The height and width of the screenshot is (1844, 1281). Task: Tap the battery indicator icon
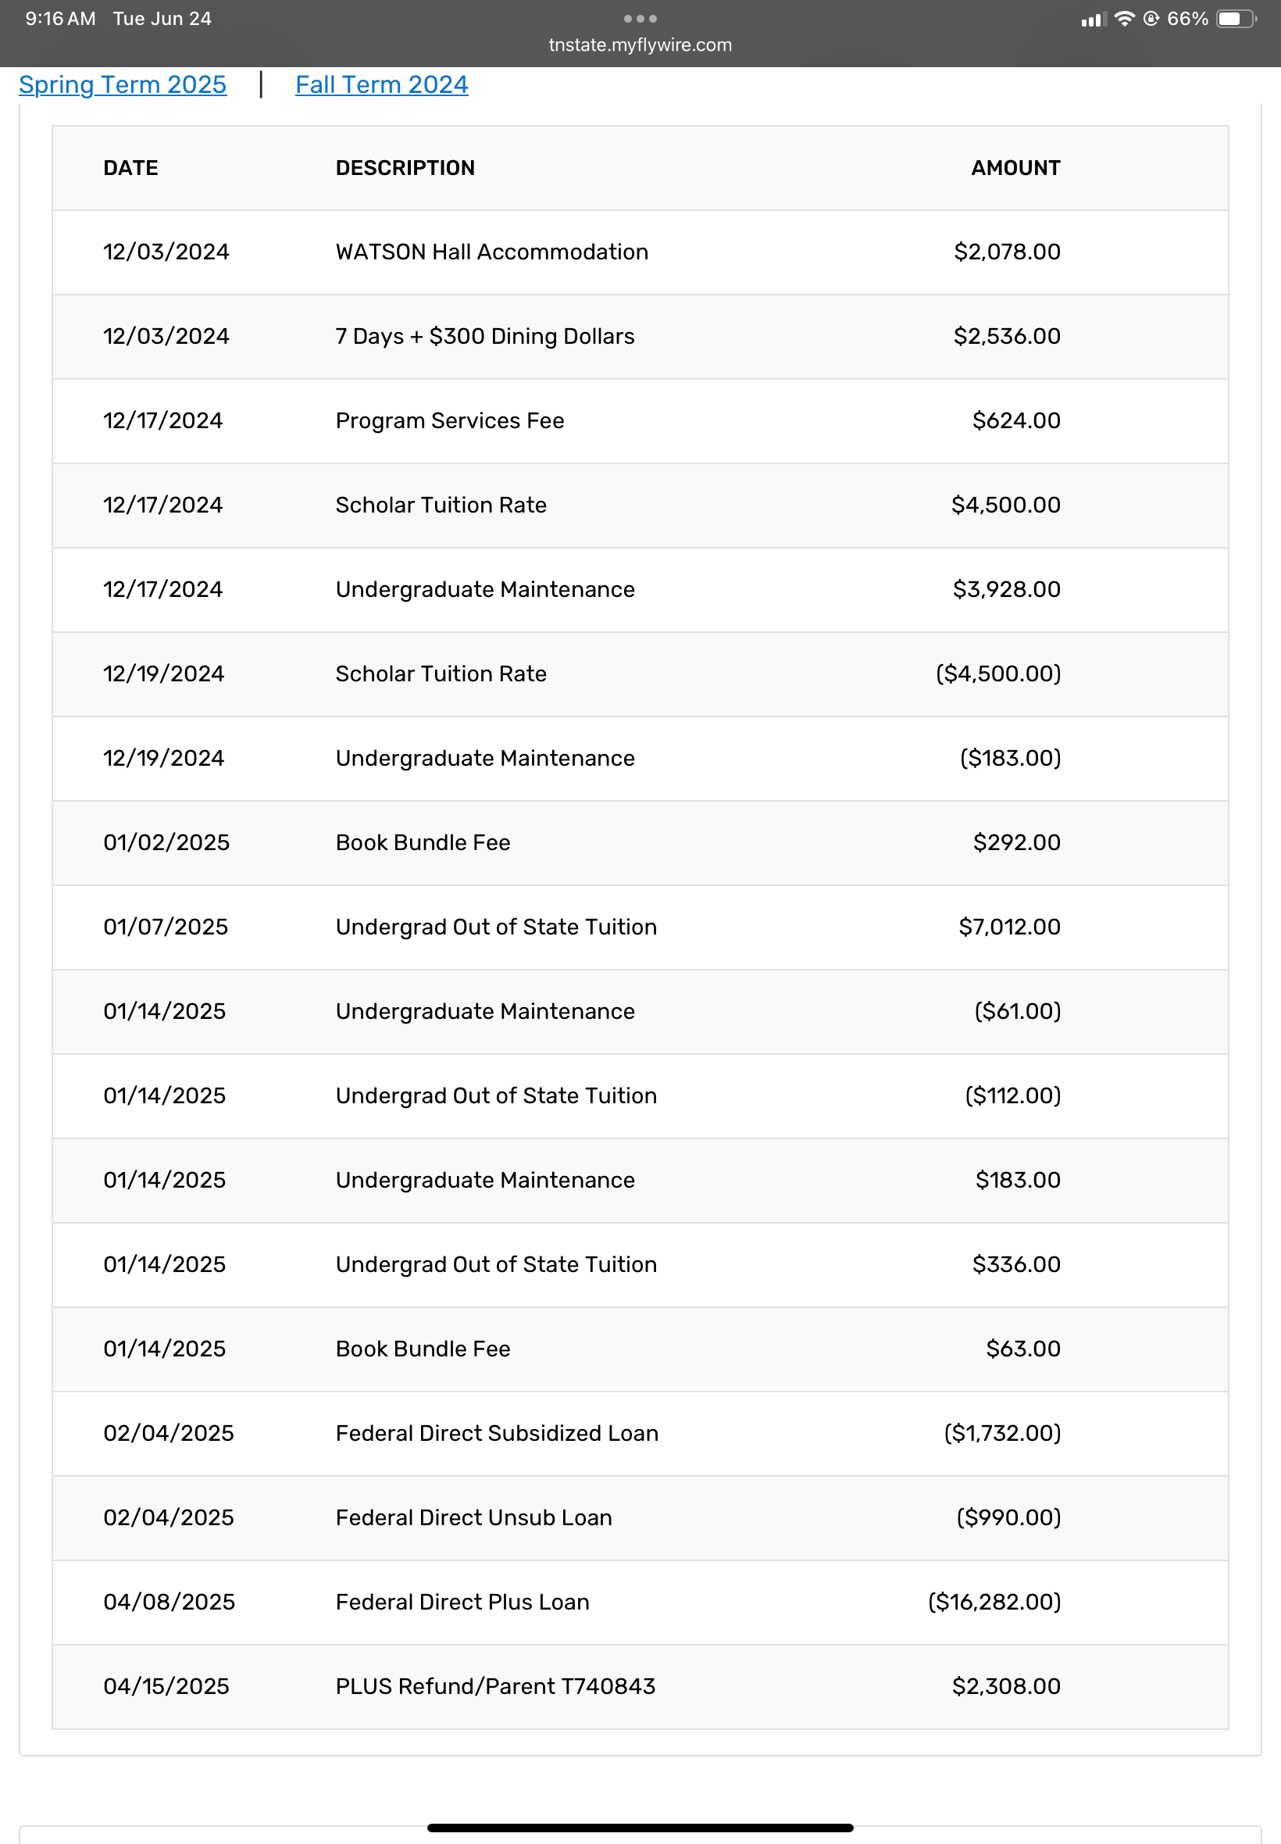click(x=1235, y=19)
